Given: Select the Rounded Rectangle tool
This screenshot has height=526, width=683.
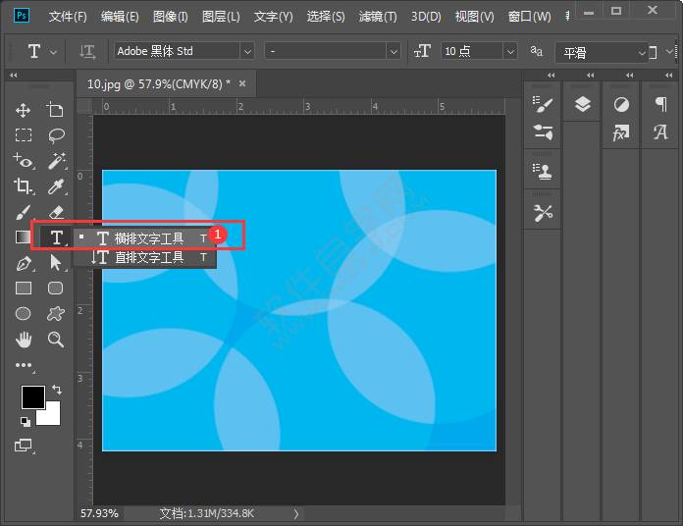Looking at the screenshot, I should coord(55,289).
